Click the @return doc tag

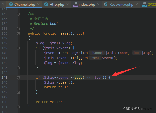click(x=41, y=24)
